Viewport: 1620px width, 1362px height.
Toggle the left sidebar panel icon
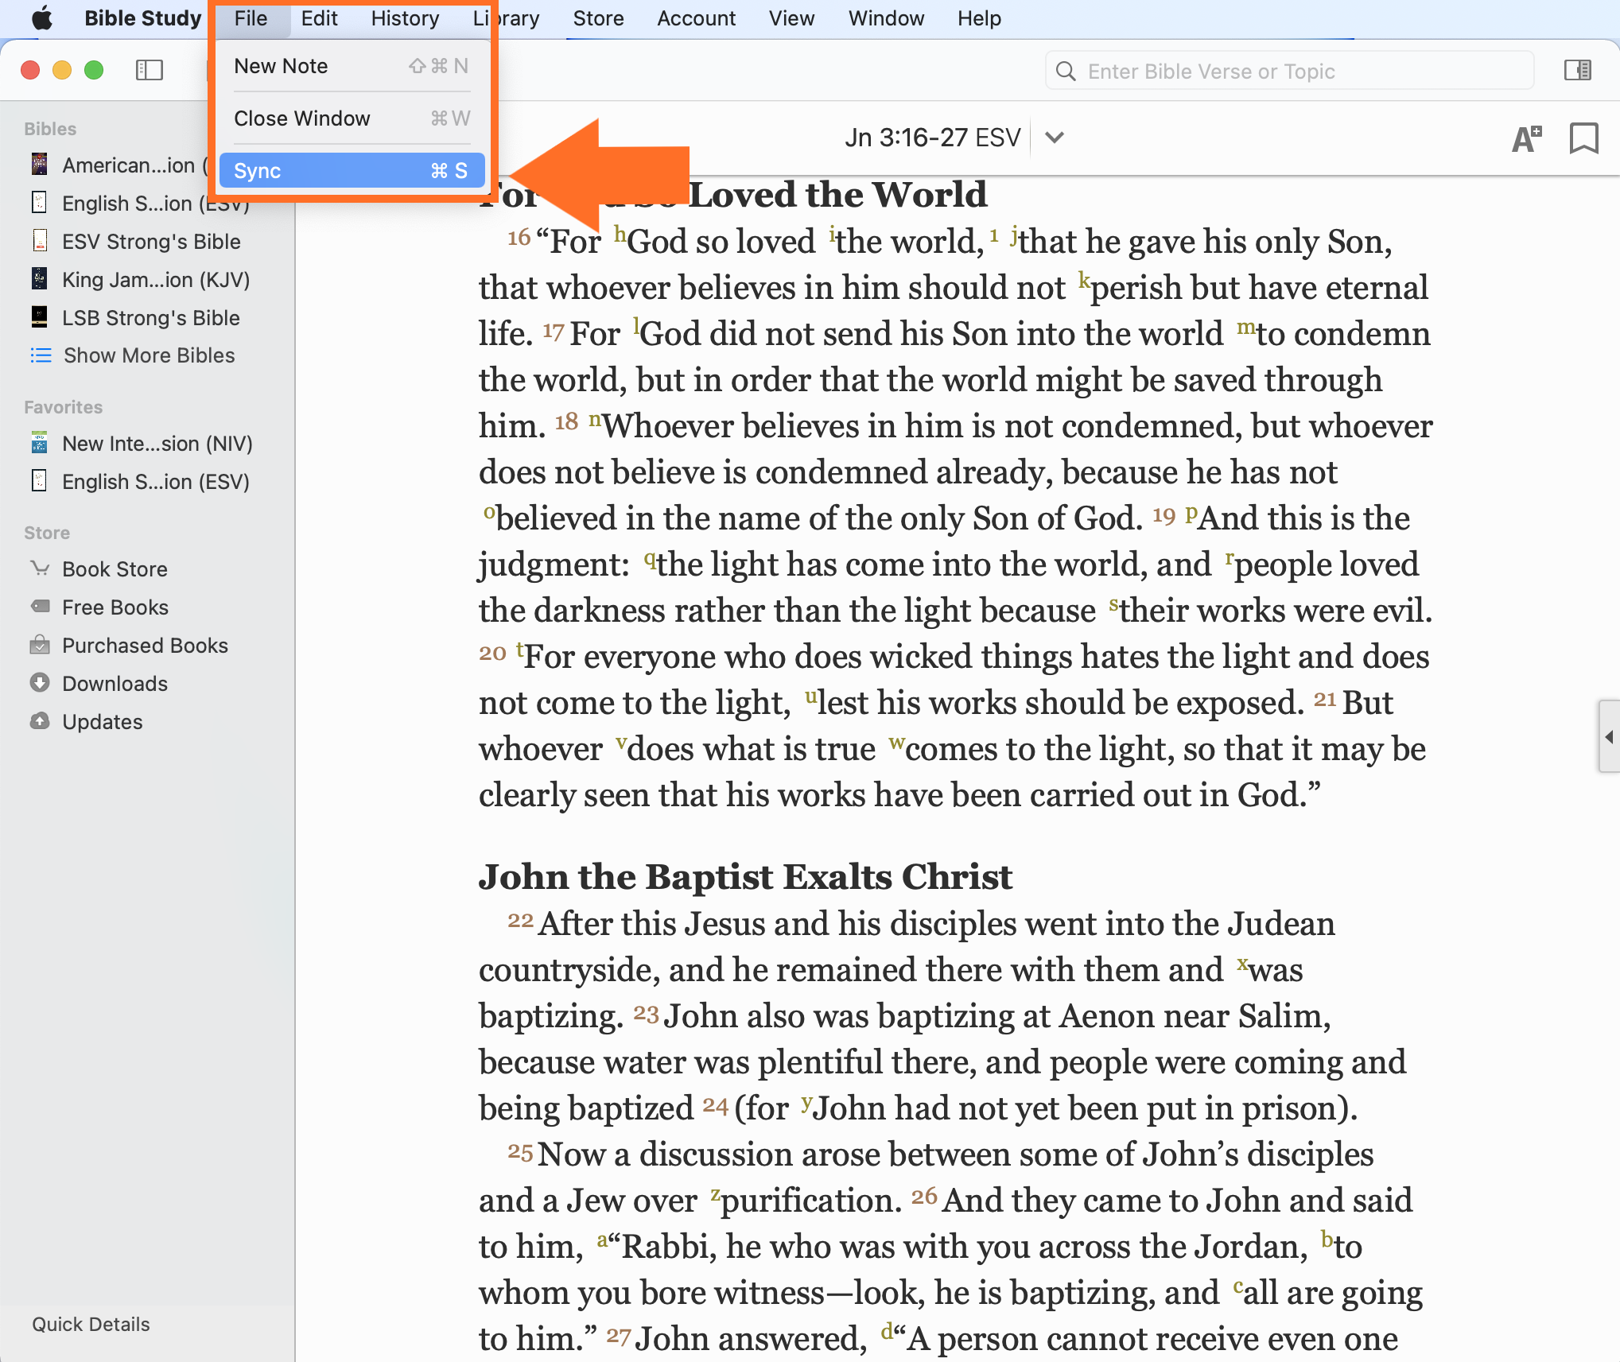point(150,70)
